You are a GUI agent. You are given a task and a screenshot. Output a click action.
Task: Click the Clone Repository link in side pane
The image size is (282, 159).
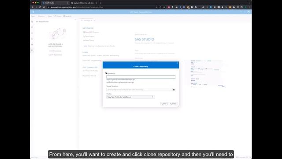pos(55,55)
